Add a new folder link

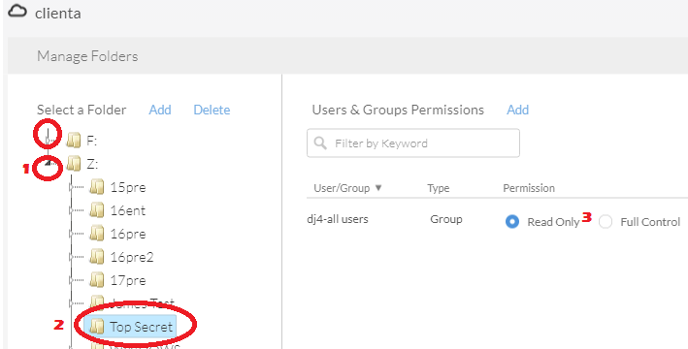click(160, 110)
